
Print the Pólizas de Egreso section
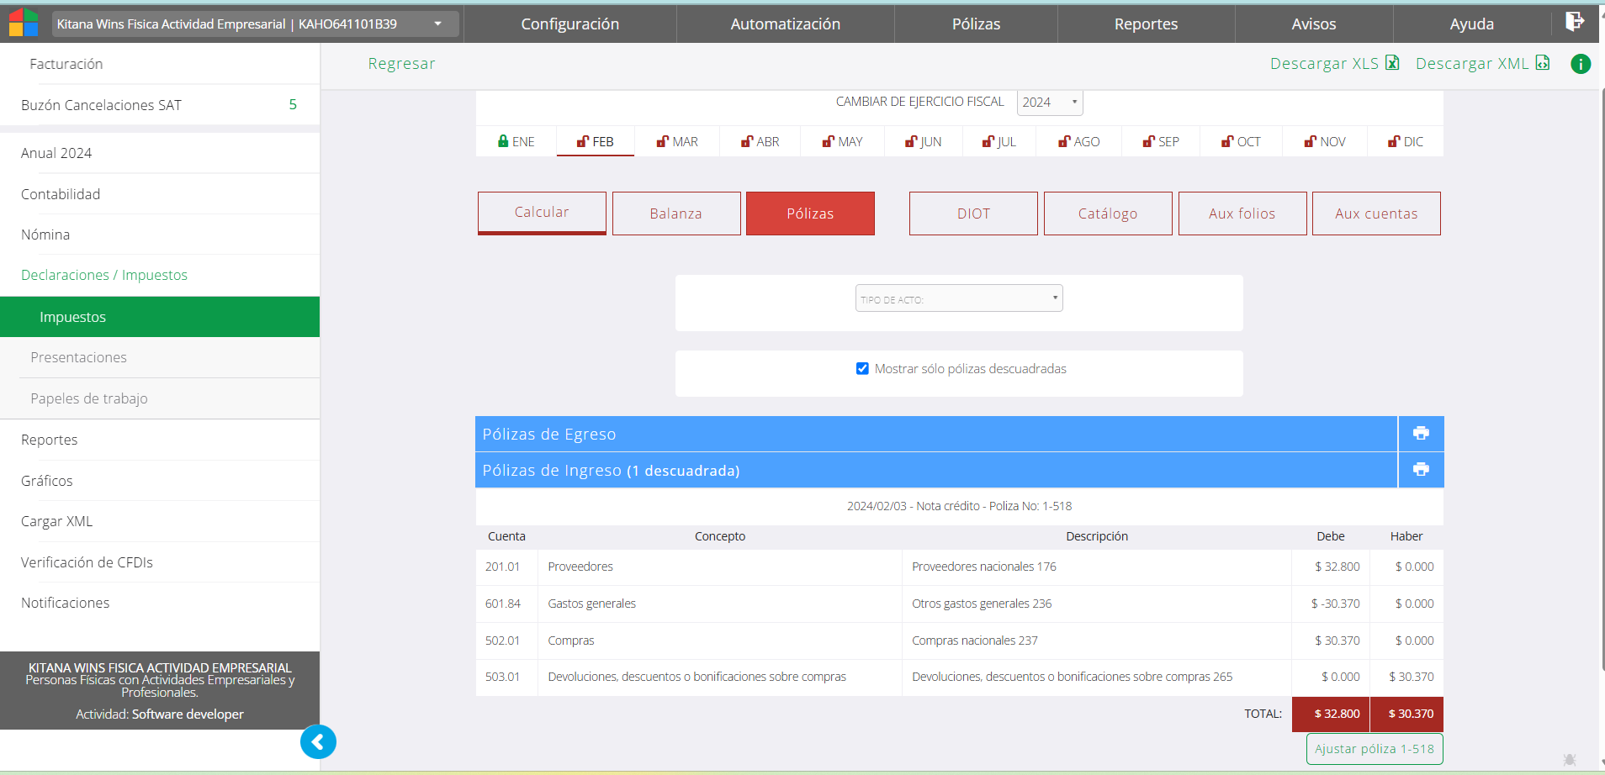pyautogui.click(x=1421, y=434)
